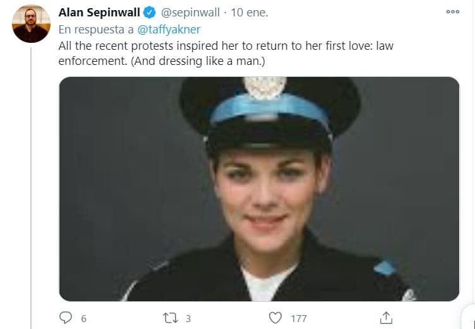Open the @sepinwall handle link

click(x=188, y=13)
